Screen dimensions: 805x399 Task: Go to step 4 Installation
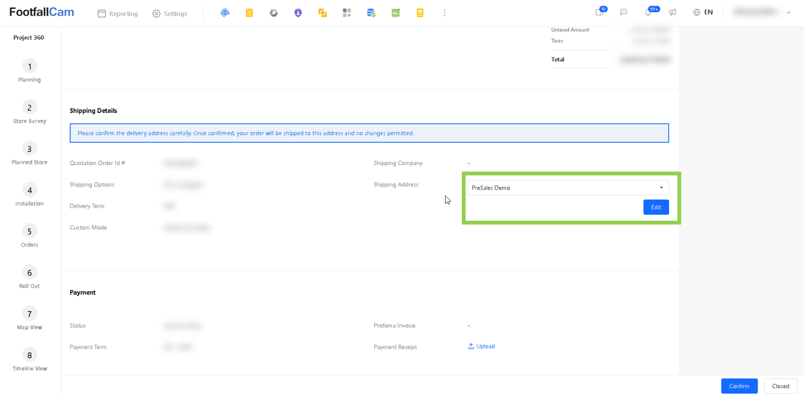click(x=30, y=194)
